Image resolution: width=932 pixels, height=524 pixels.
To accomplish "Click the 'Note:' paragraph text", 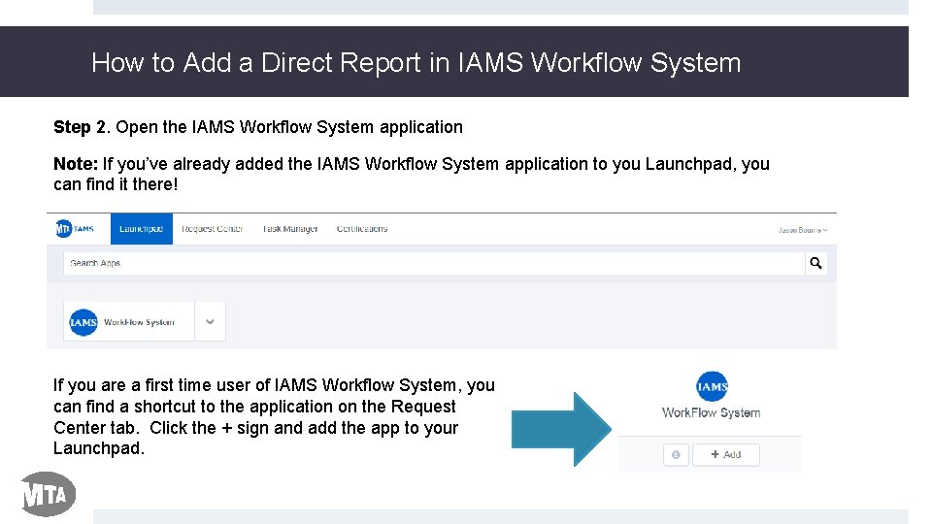I will 412,174.
